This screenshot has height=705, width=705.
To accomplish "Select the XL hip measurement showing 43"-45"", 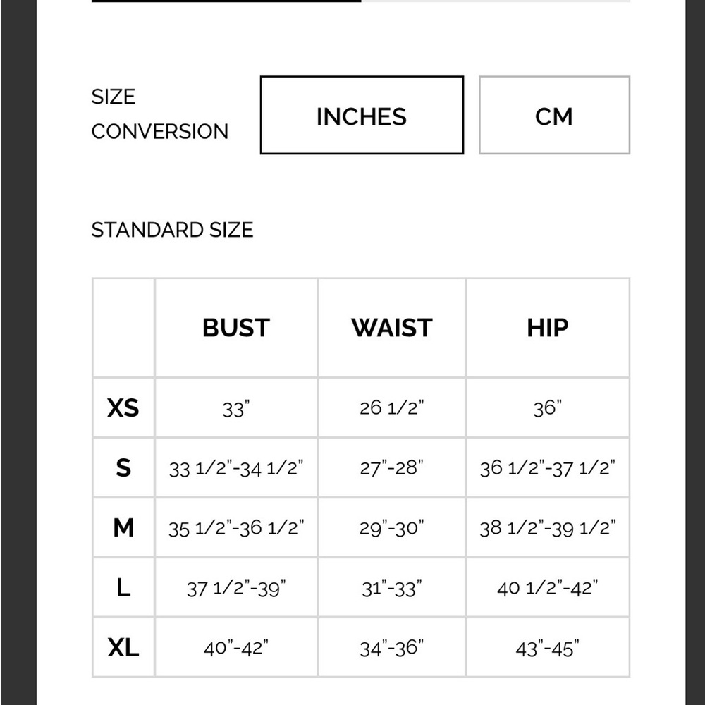I will coord(548,646).
